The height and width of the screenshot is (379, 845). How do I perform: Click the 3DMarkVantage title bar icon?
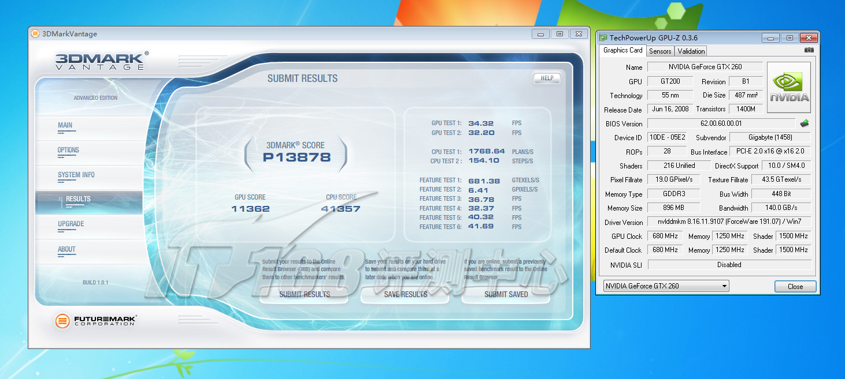click(x=35, y=33)
